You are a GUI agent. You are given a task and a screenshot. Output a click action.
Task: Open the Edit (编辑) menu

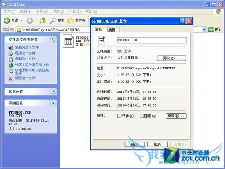[x=26, y=12]
